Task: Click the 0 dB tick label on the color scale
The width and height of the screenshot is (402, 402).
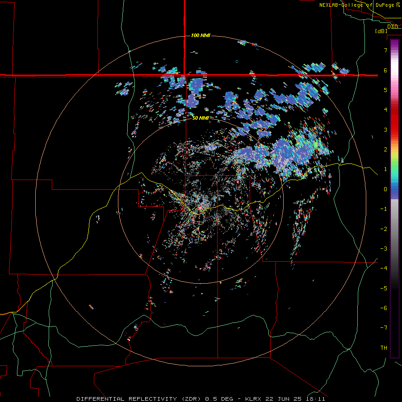Action: tap(385, 189)
